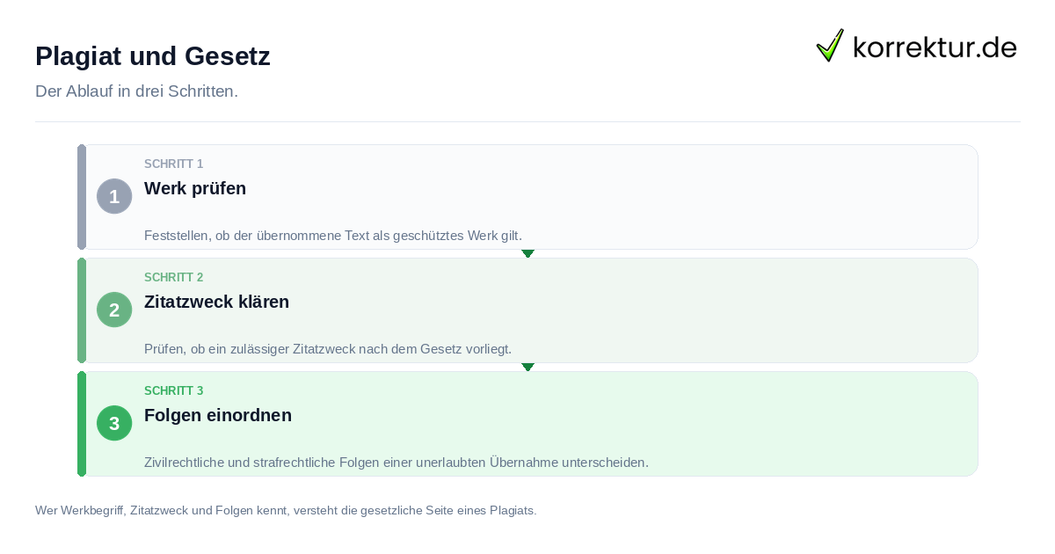Click the 'Plagiat und Gesetz' title

(153, 56)
